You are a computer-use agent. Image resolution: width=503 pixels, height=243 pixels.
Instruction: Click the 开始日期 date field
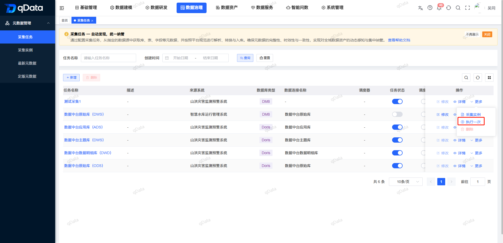[181, 58]
